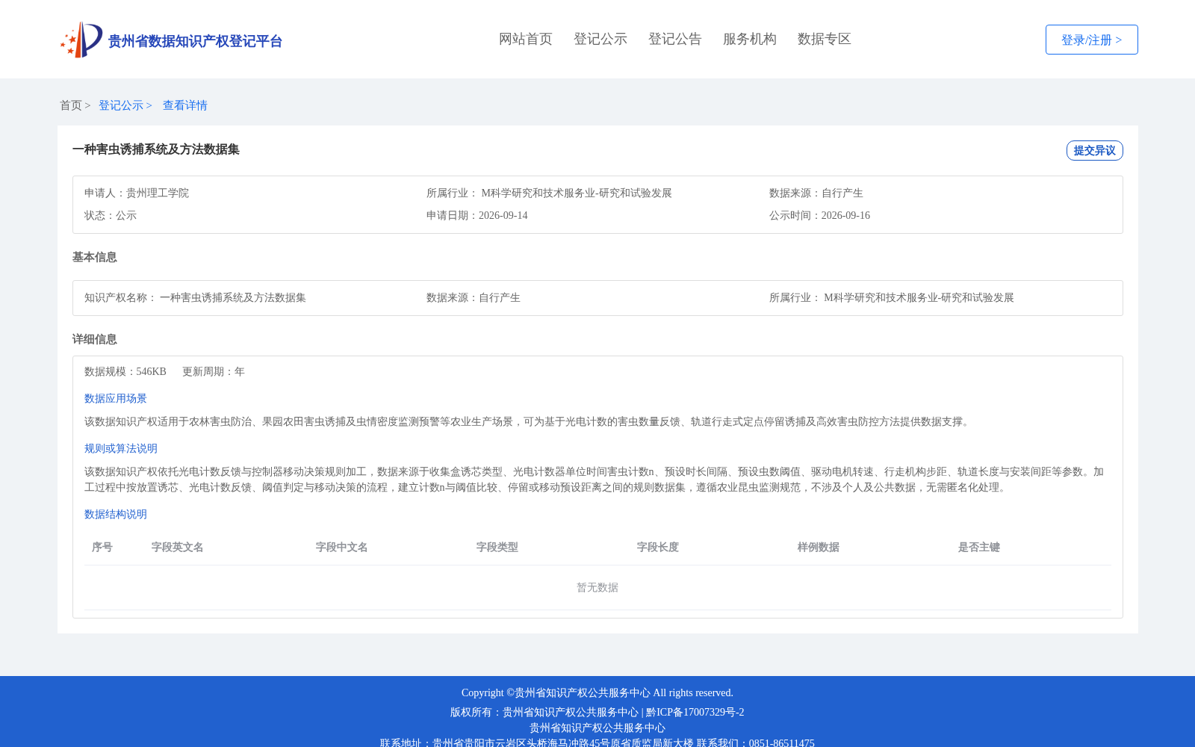
Task: Click 查看详情 breadcrumb link
Action: pos(185,105)
